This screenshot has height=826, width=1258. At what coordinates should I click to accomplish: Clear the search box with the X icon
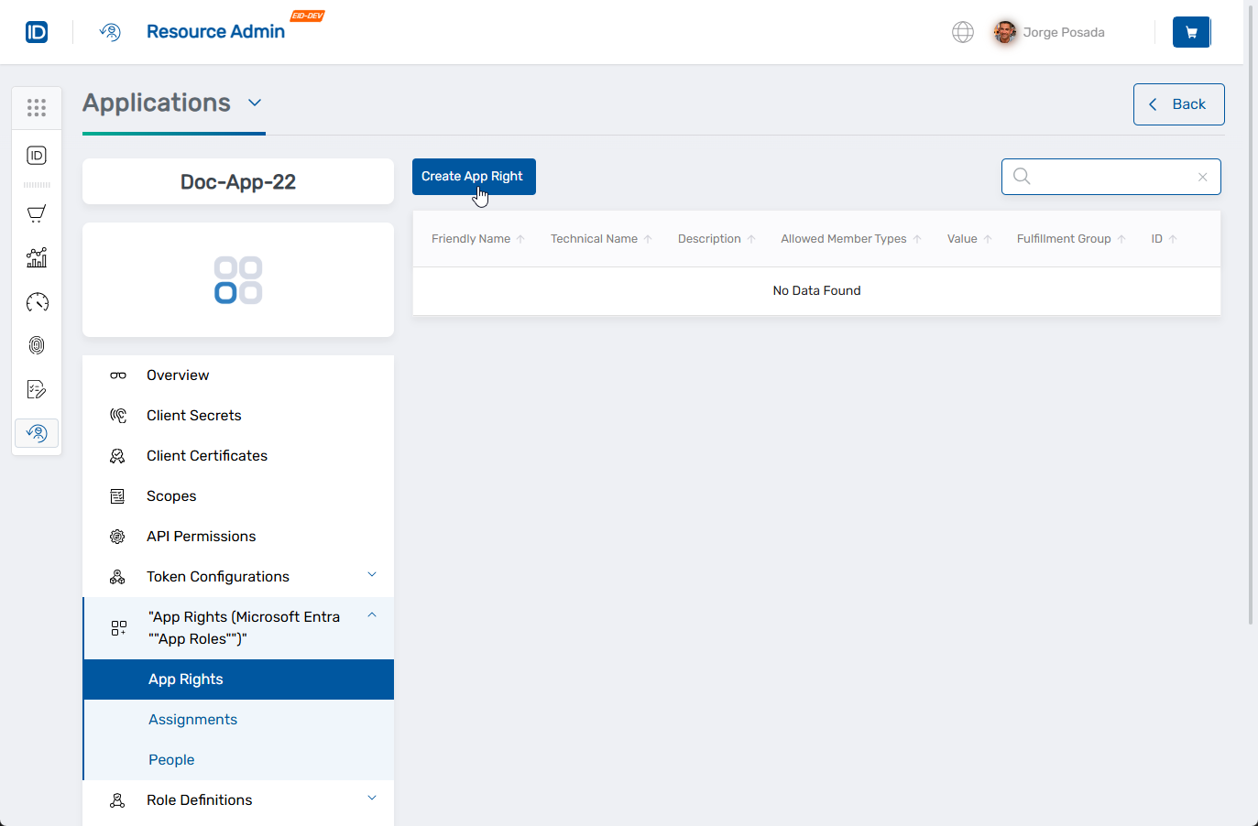(1202, 177)
